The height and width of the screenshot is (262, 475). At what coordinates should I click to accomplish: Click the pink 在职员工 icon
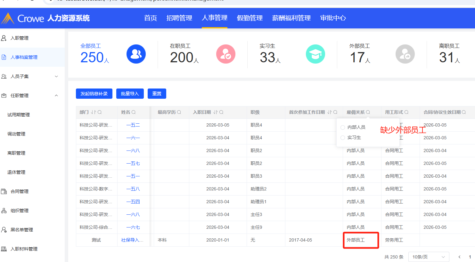pyautogui.click(x=226, y=54)
